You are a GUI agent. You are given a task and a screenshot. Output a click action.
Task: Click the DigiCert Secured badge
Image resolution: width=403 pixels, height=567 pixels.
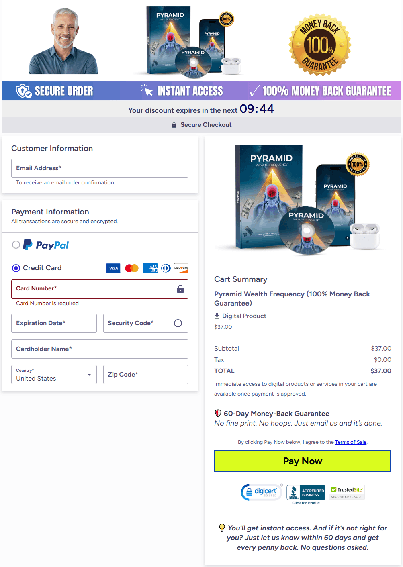click(x=262, y=492)
